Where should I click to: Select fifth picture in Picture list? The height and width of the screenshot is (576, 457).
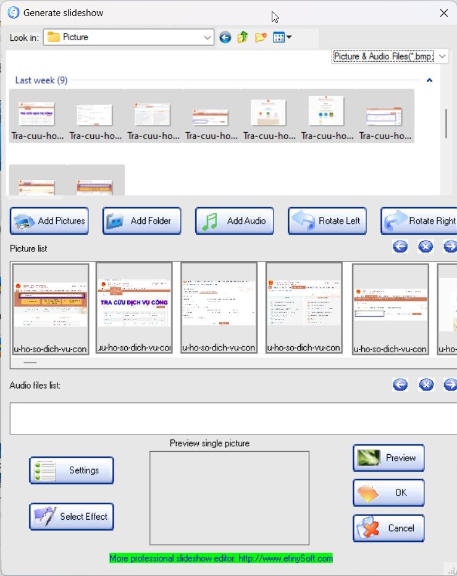point(390,309)
